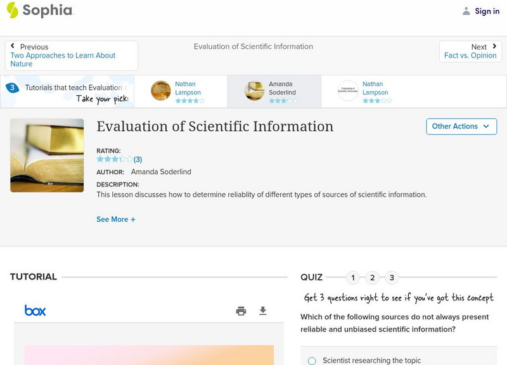Click the Sophia logo icon
This screenshot has height=365, width=507.
(x=12, y=10)
